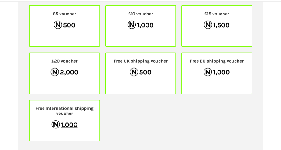
Task: Click the N coin icon on £5 voucher
Action: tap(58, 25)
